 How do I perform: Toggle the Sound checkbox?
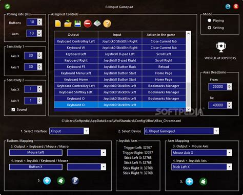pyautogui.click(x=13, y=110)
